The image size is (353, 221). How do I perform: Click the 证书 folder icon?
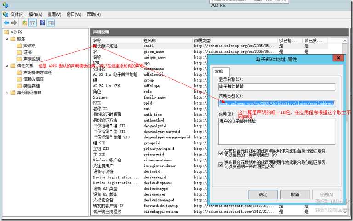tap(19, 52)
